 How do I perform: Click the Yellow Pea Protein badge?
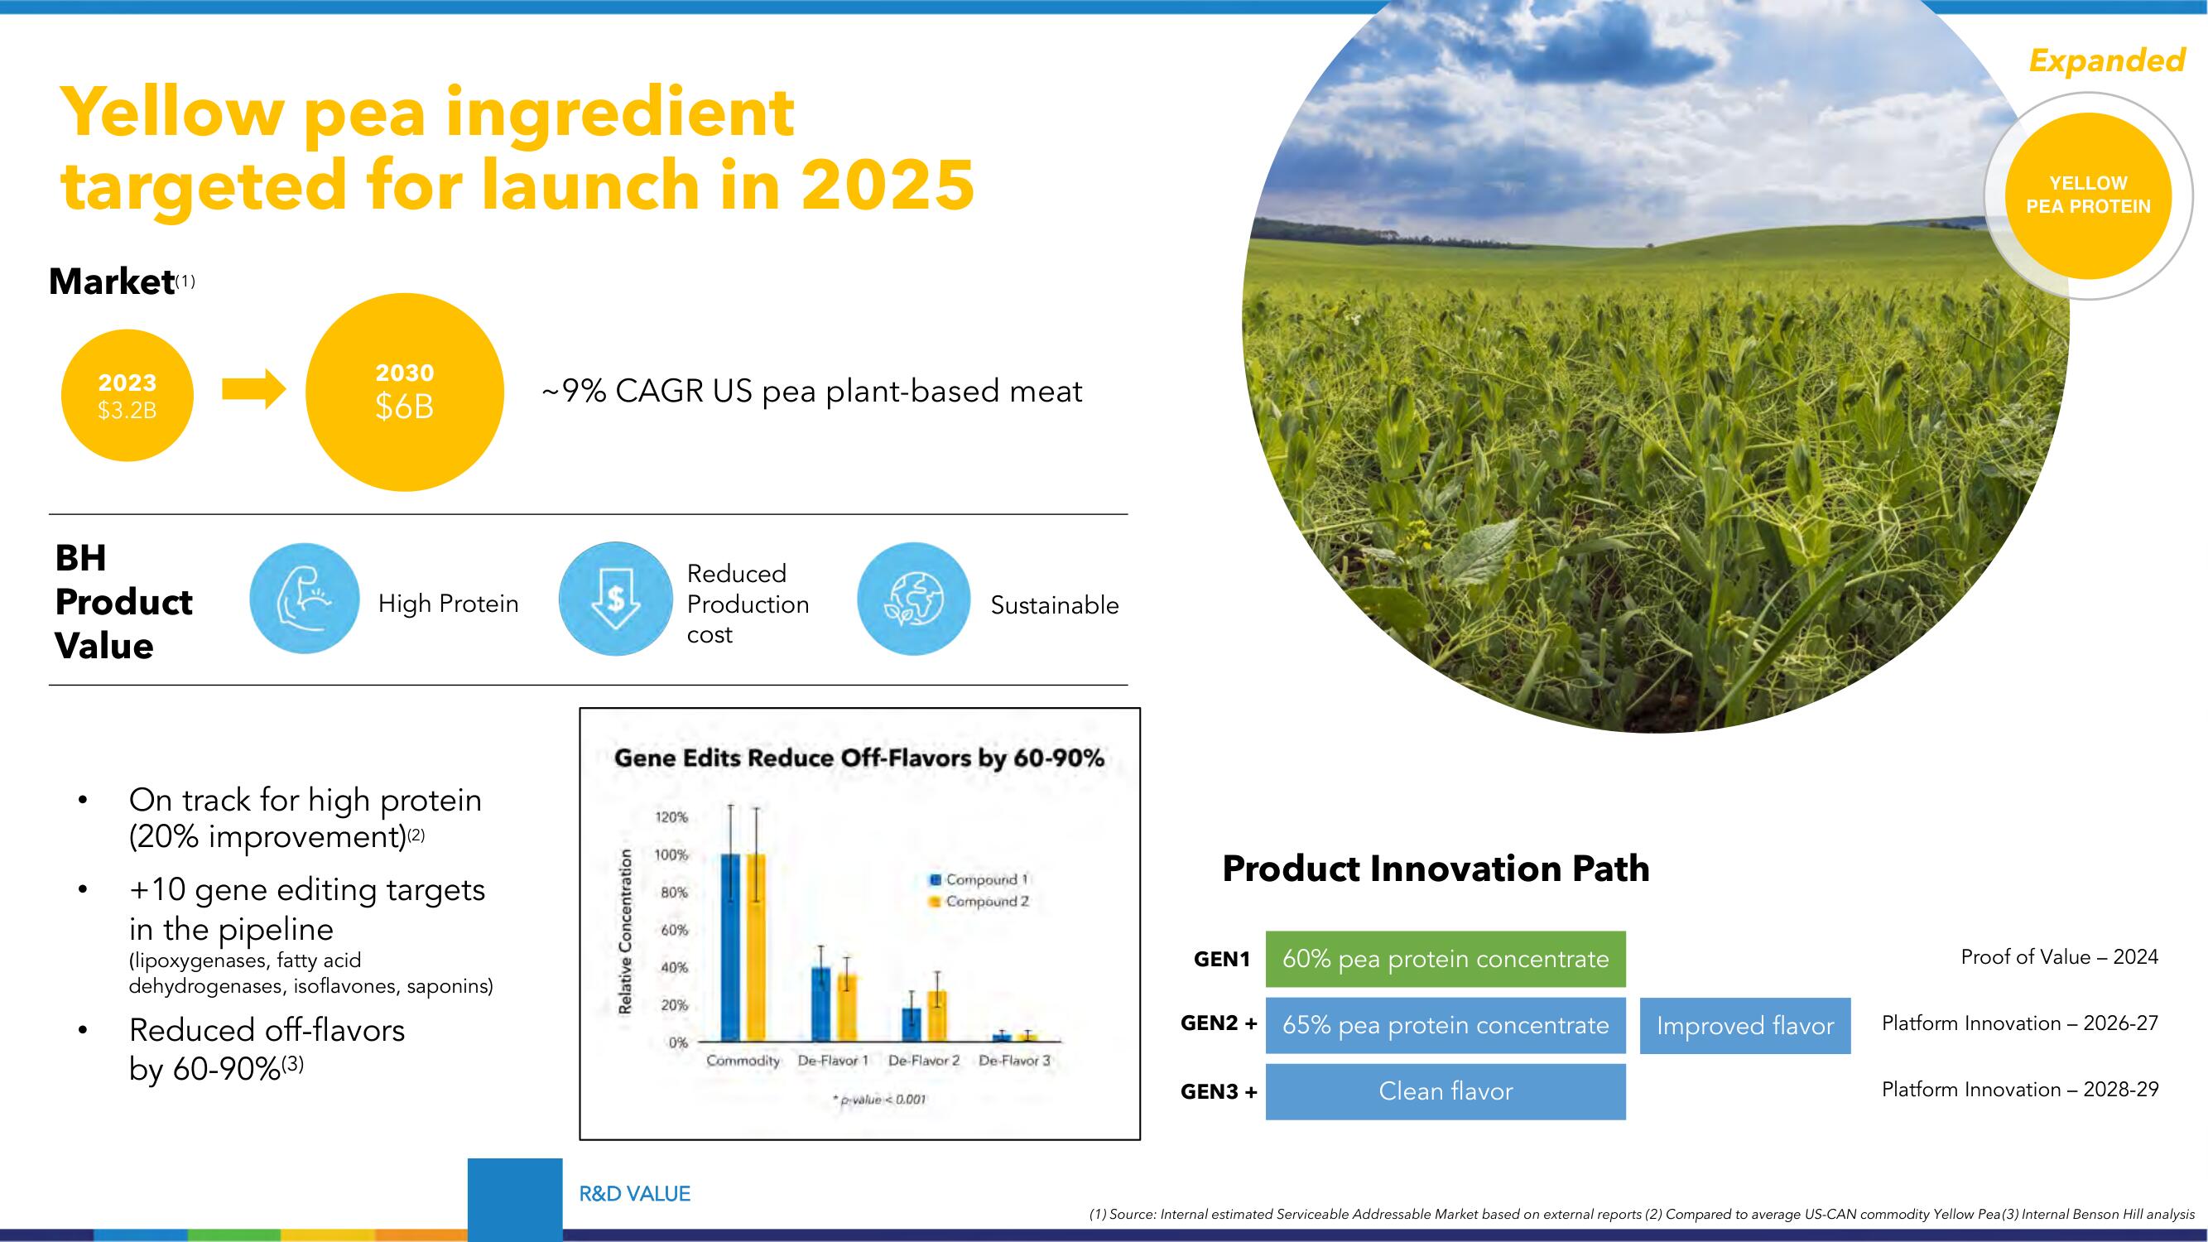coord(2088,195)
